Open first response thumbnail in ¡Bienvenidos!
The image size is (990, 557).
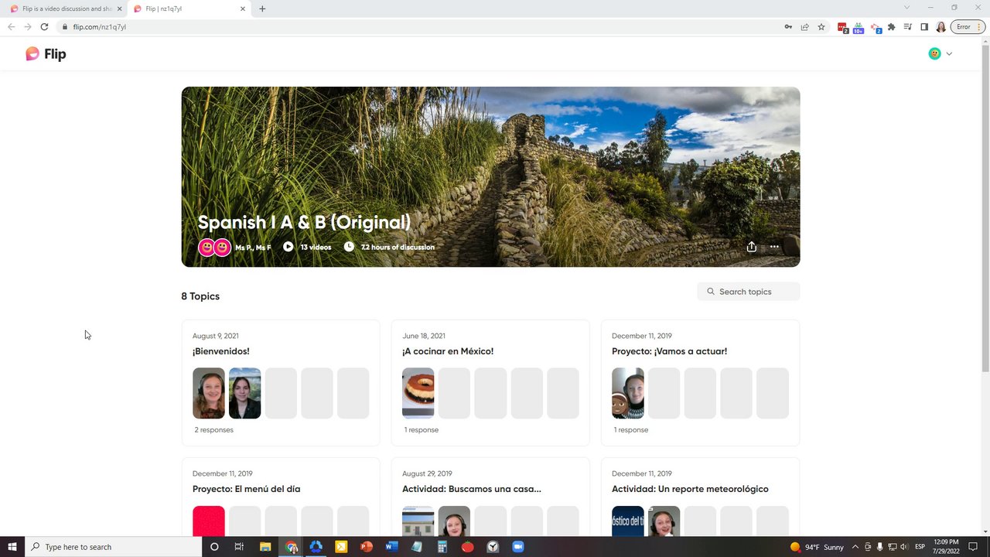tap(209, 393)
